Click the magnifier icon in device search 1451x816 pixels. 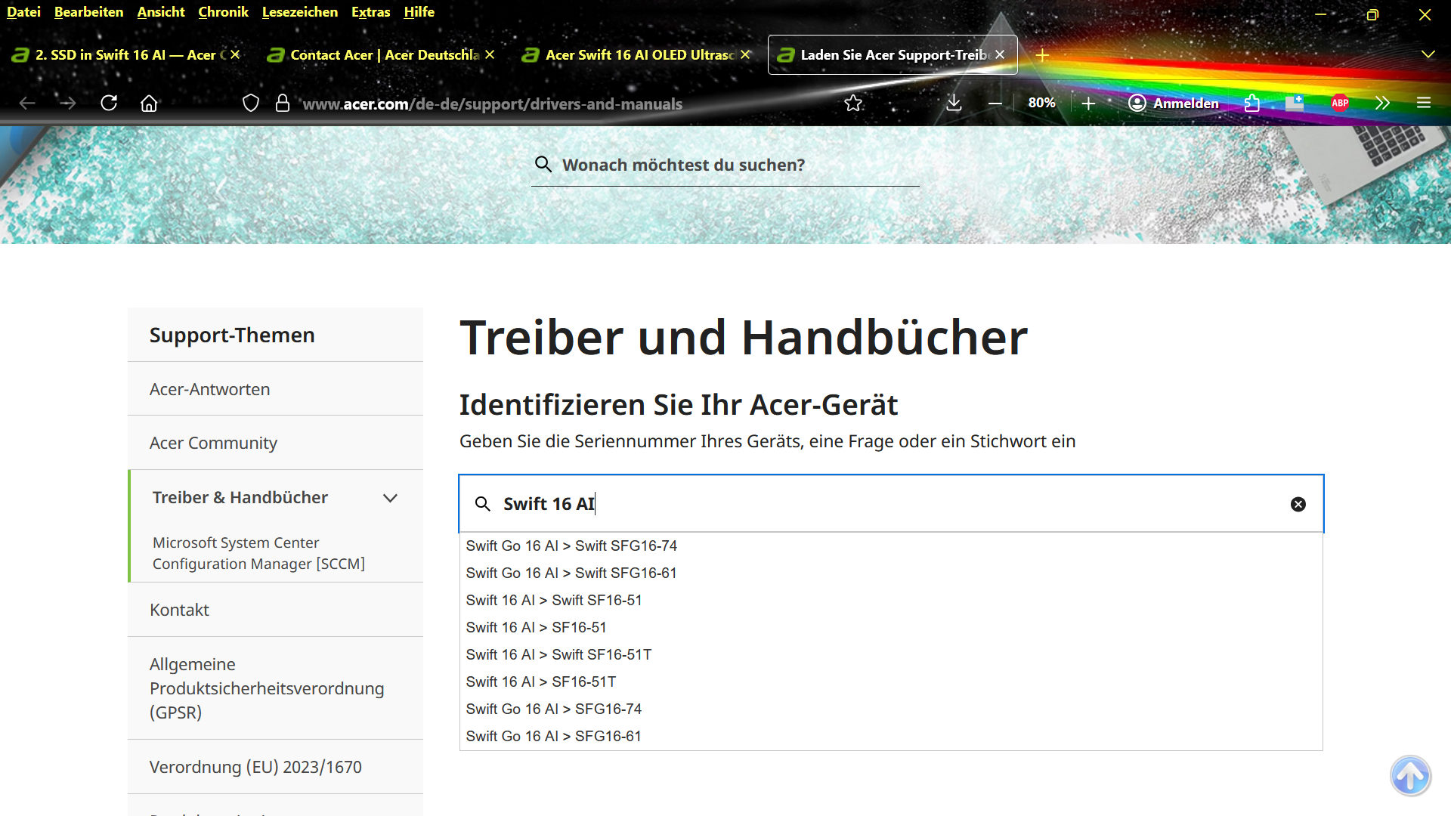[x=482, y=504]
